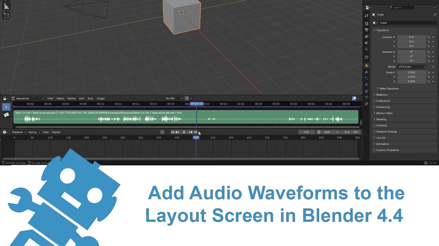Click the pin icon beside Cube
This screenshot has height=246, width=439.
click(435, 15)
